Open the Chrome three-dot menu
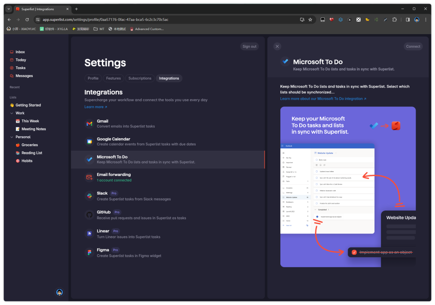This screenshot has width=435, height=305. [x=426, y=20]
